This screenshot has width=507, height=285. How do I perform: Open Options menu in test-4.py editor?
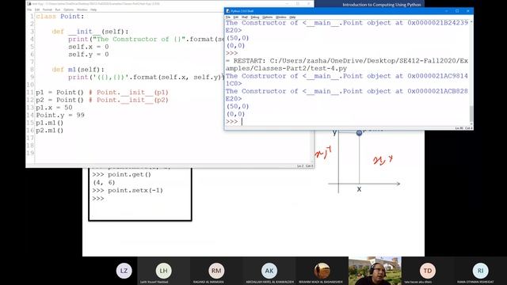click(68, 9)
